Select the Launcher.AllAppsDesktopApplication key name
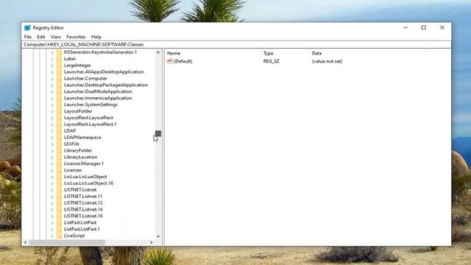 tap(104, 72)
